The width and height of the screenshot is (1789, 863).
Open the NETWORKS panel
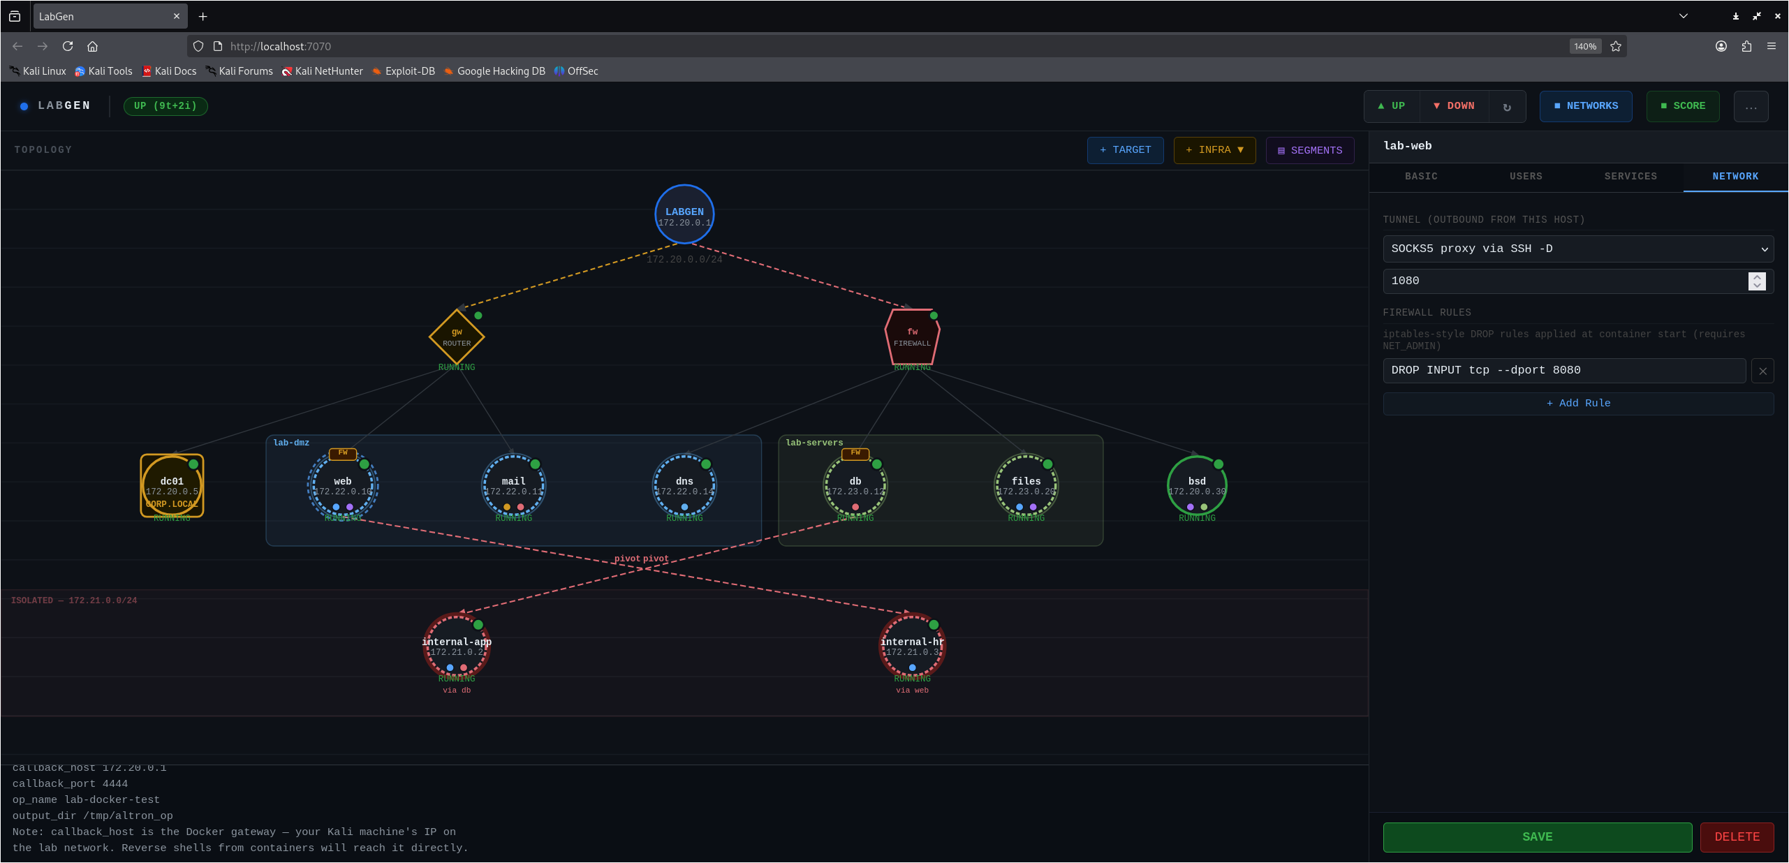(x=1586, y=106)
